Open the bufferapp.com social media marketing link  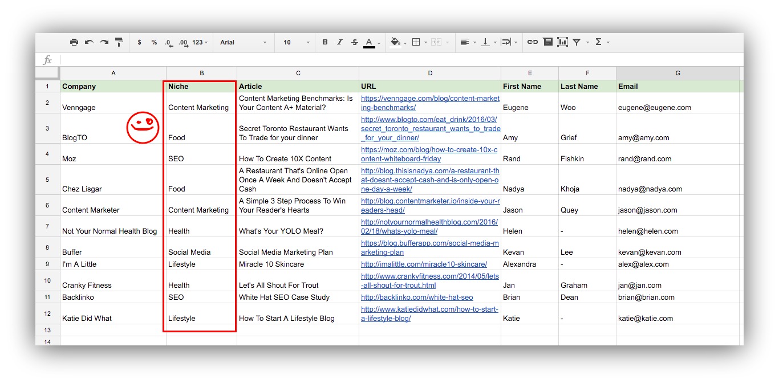pyautogui.click(x=430, y=248)
